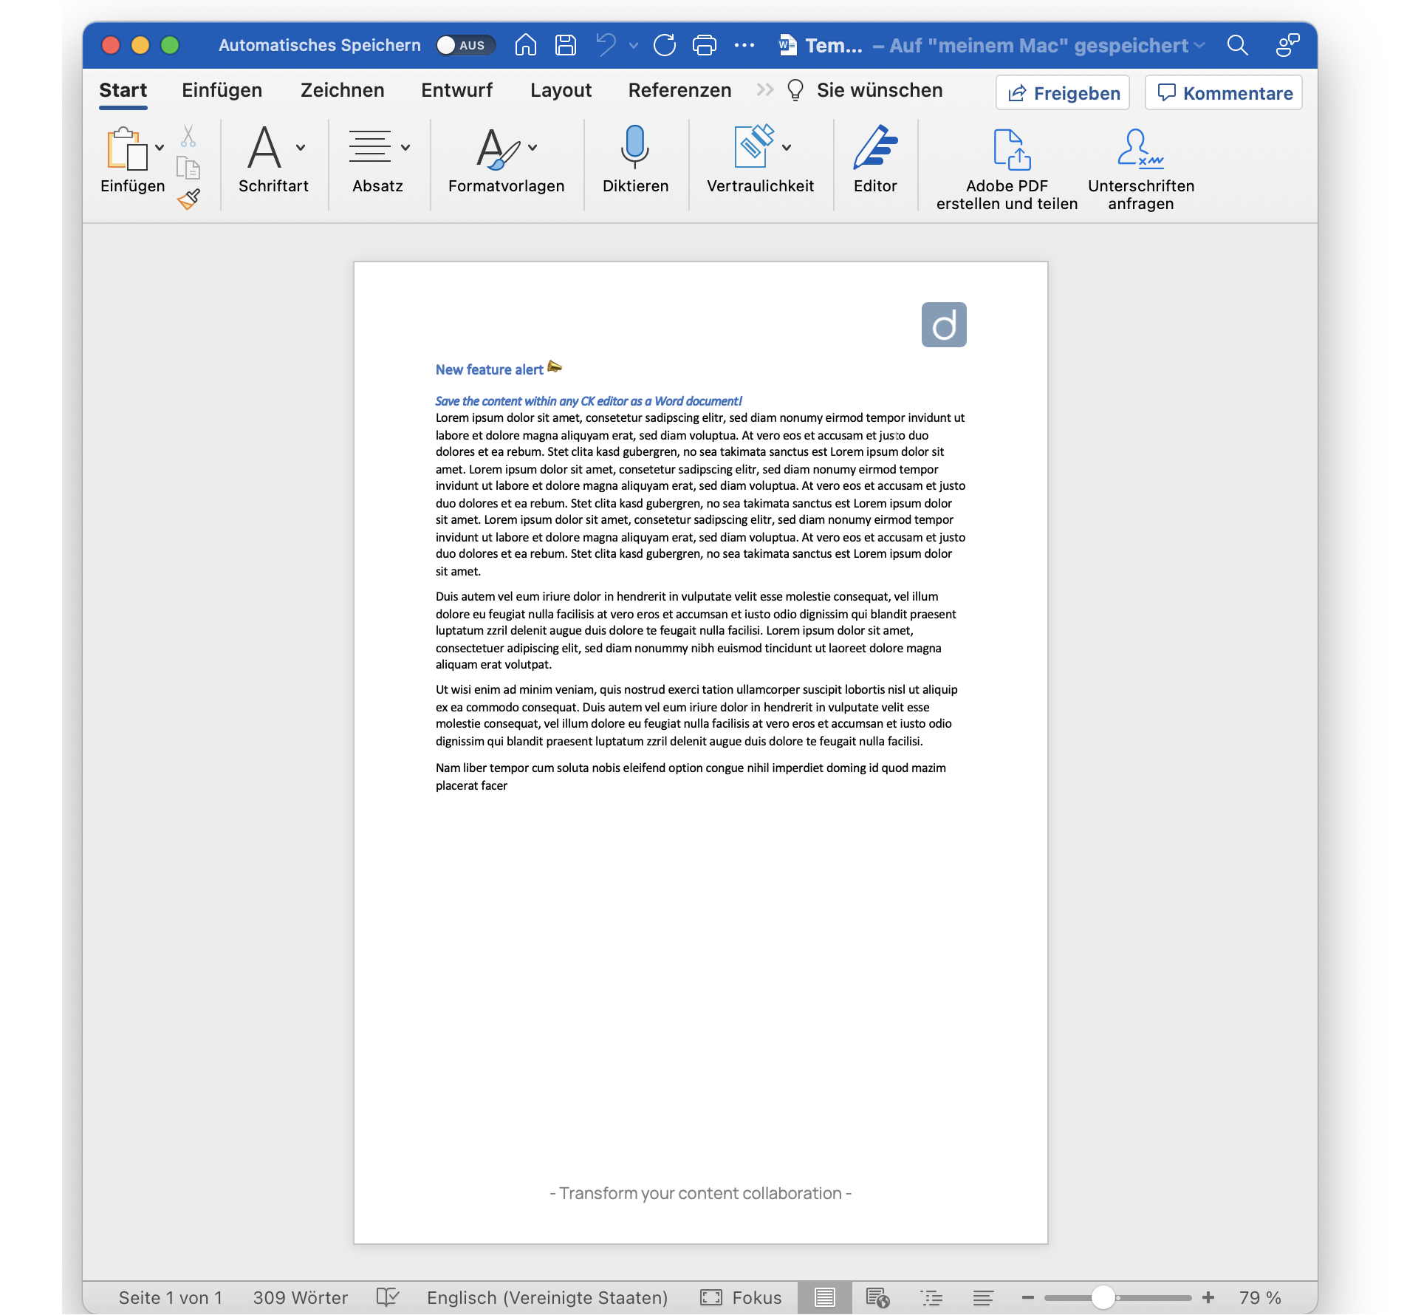
Task: Close the Word window with red button
Action: 111,45
